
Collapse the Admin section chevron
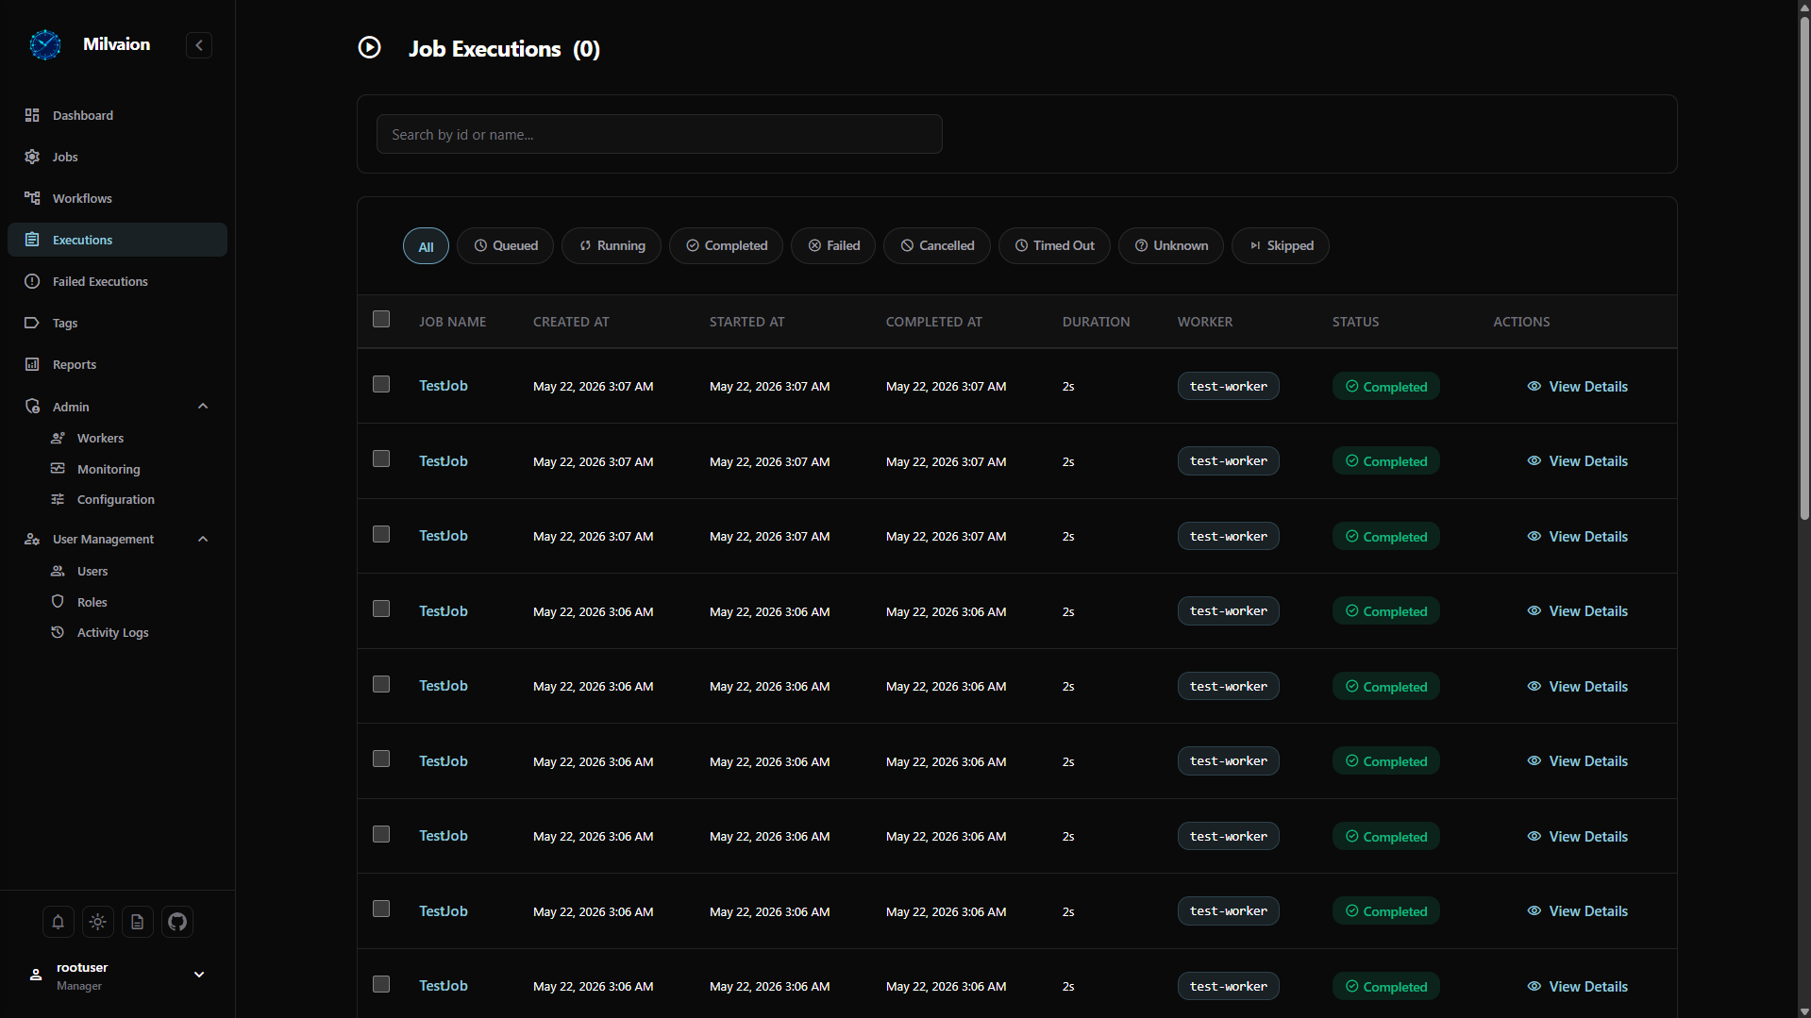click(203, 407)
